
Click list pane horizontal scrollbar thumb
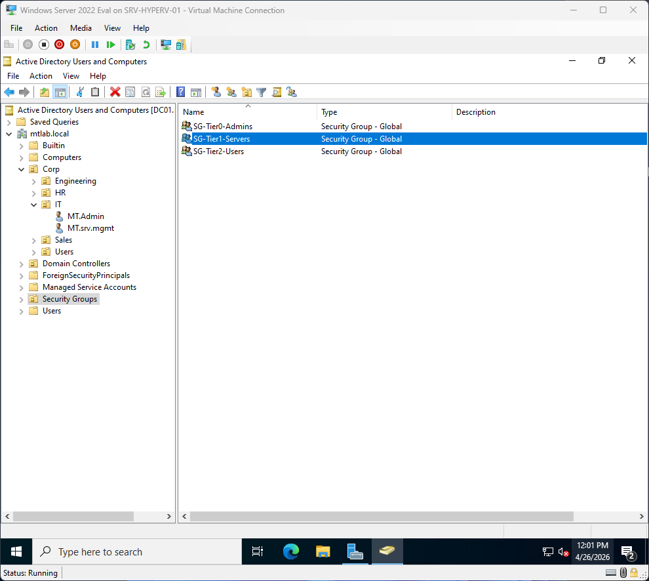382,516
